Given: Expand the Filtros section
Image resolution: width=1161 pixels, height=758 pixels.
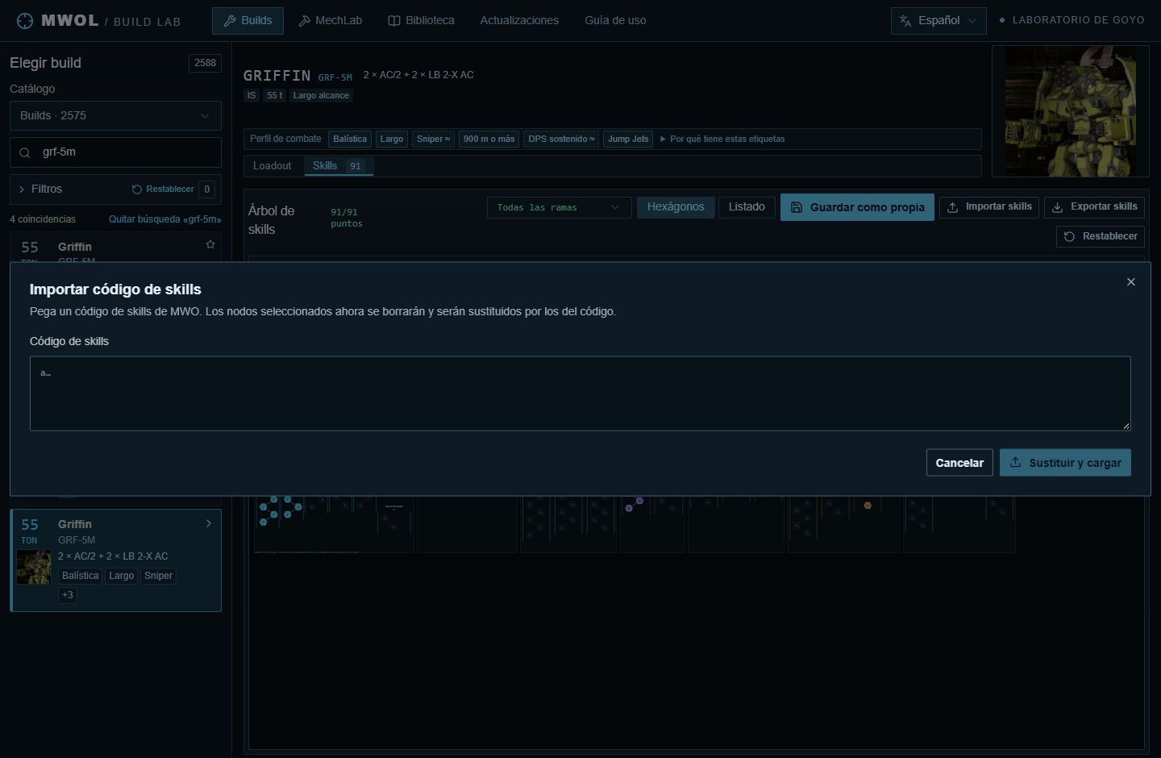Looking at the screenshot, I should [x=40, y=189].
